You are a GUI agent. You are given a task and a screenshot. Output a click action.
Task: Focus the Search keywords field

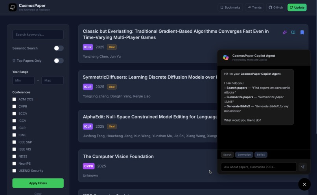click(38, 35)
